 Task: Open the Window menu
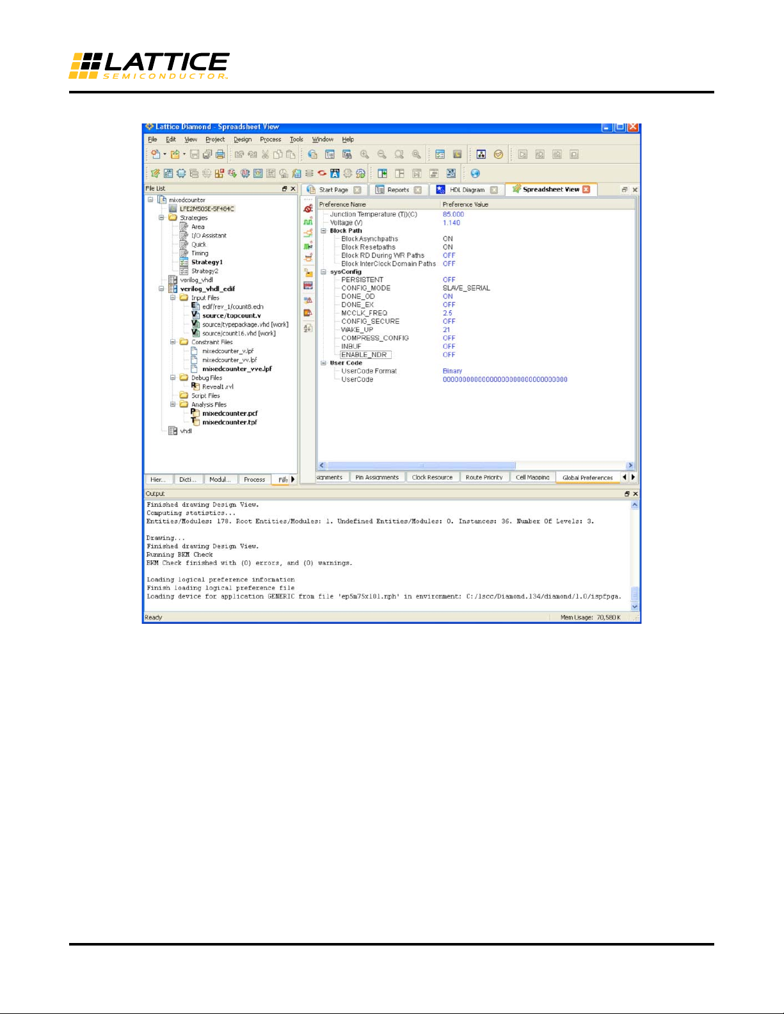click(x=323, y=139)
